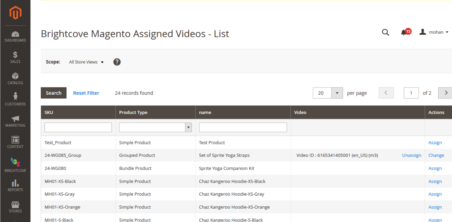
Task: Open the Customers sidebar menu
Action: [15, 99]
